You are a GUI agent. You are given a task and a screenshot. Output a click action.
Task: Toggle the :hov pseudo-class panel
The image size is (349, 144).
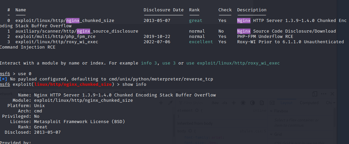click(x=215, y=103)
